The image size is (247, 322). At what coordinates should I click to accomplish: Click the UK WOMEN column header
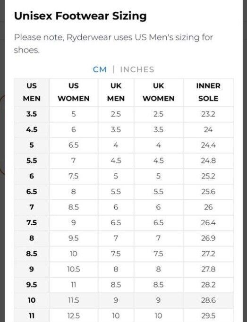click(x=158, y=92)
